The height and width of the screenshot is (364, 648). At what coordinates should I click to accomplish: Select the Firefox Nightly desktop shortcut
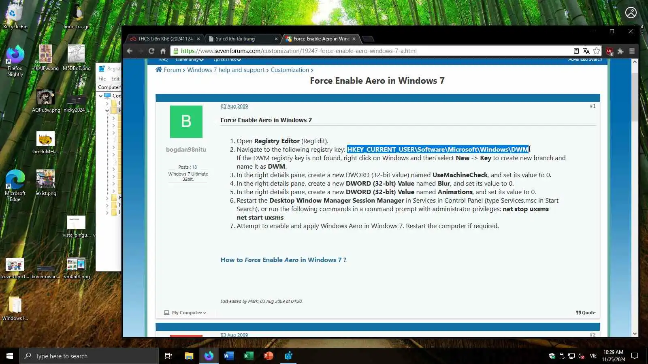point(15,61)
